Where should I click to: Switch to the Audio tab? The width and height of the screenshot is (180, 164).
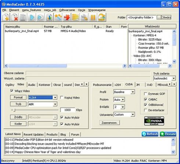32,85
